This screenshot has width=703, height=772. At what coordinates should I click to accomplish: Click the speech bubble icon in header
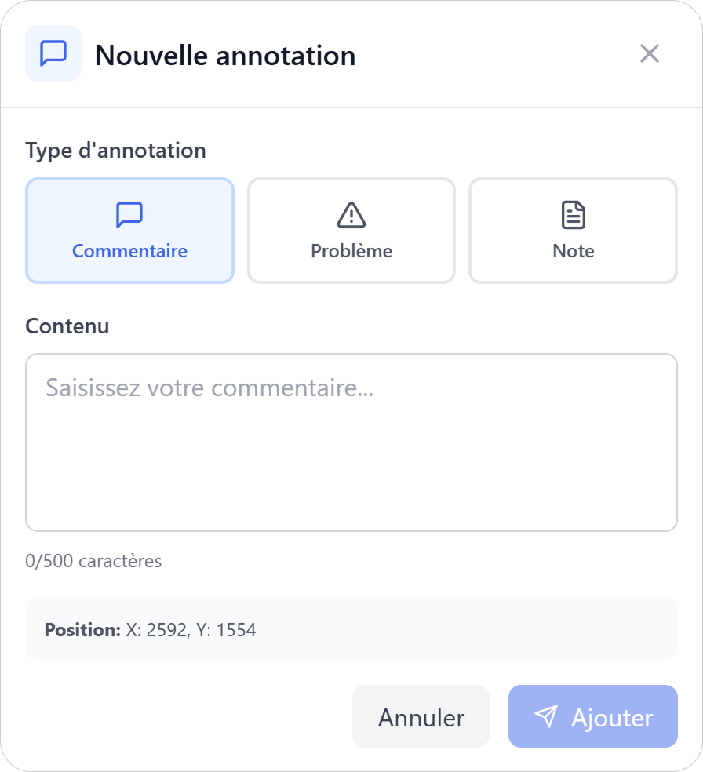(53, 53)
